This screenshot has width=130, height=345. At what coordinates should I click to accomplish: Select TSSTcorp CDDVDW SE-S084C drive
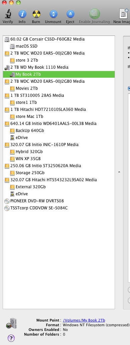point(39,208)
